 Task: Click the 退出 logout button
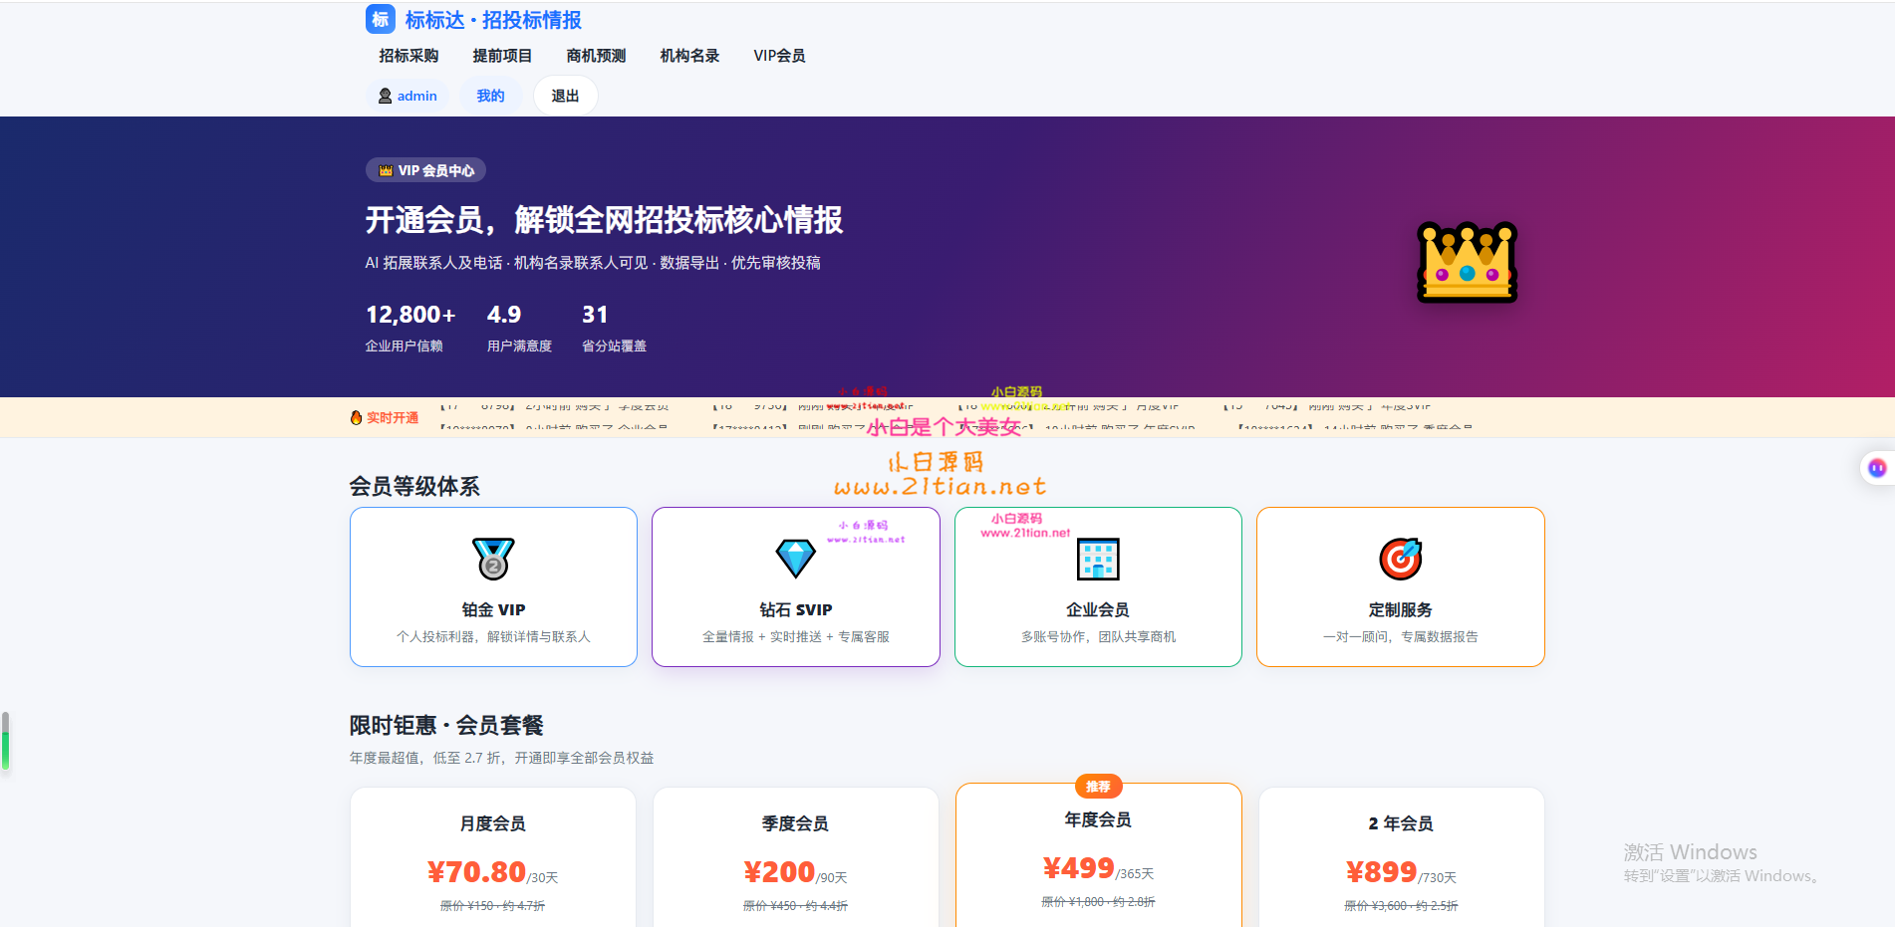point(565,96)
